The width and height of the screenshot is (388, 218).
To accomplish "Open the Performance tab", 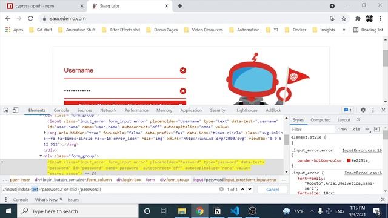I will (x=136, y=110).
